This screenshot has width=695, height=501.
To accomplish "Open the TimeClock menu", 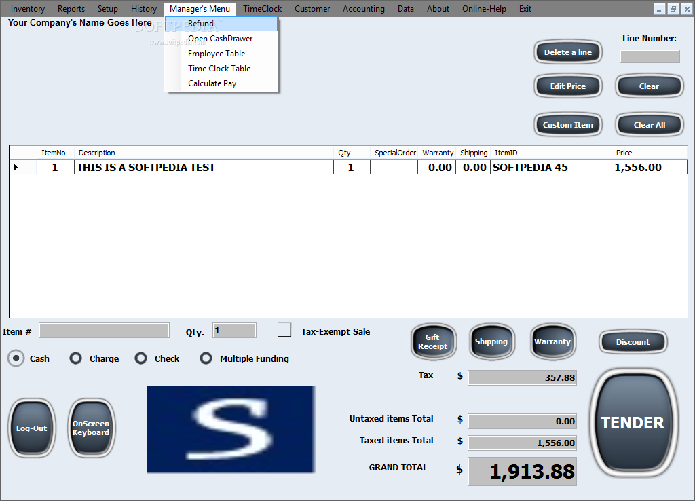I will [263, 9].
